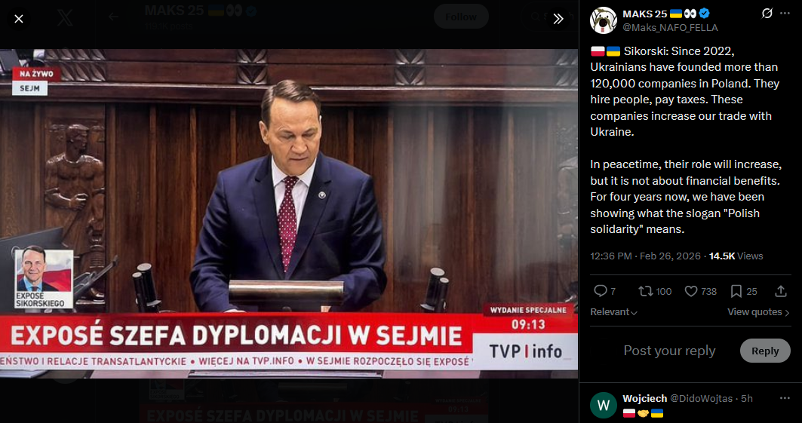
Task: Open View quotes link
Action: click(x=758, y=312)
